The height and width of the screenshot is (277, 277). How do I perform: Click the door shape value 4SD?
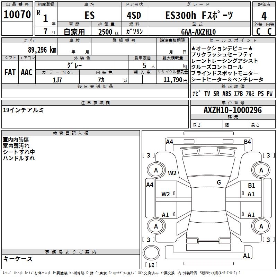coord(134,15)
